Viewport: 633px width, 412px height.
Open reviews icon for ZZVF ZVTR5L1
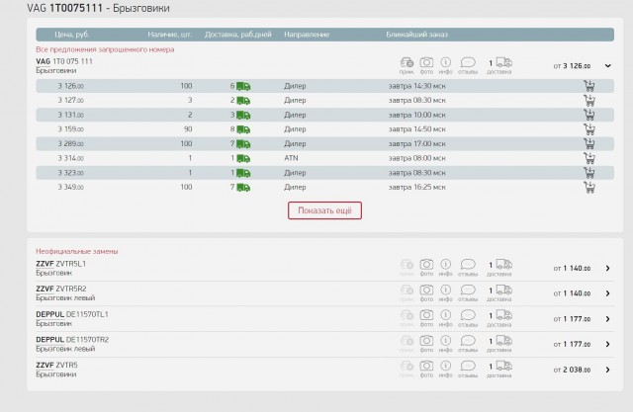468,268
